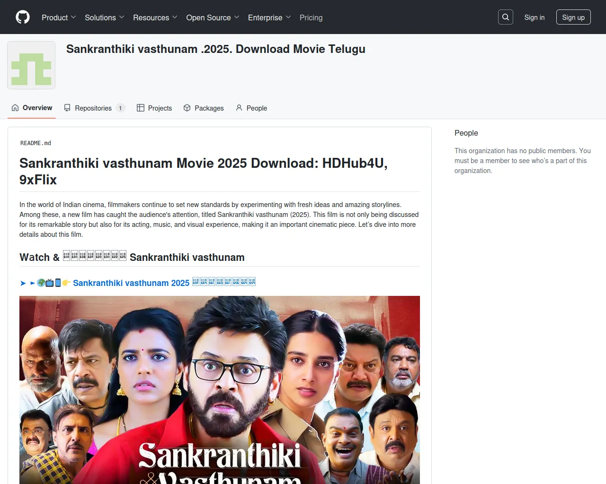Viewport: 606px width, 484px height.
Task: Go to the Pricing page
Action: click(x=311, y=17)
